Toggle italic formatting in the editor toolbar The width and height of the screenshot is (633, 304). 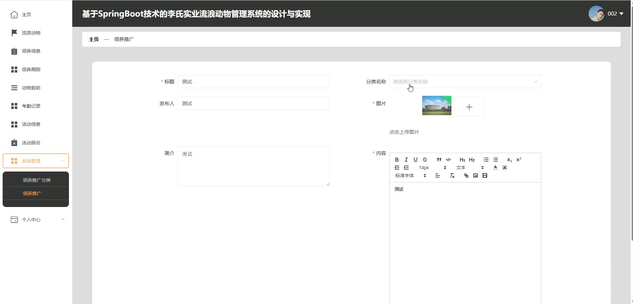click(x=406, y=160)
